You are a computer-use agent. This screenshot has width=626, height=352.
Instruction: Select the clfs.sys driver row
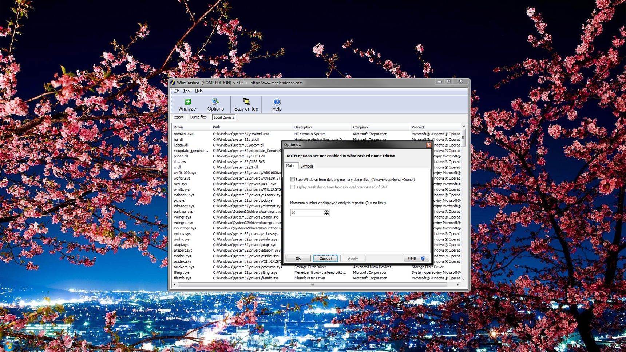[x=227, y=161]
